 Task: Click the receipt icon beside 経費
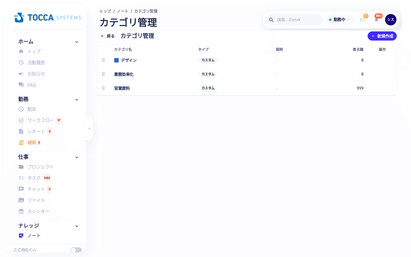coord(21,142)
